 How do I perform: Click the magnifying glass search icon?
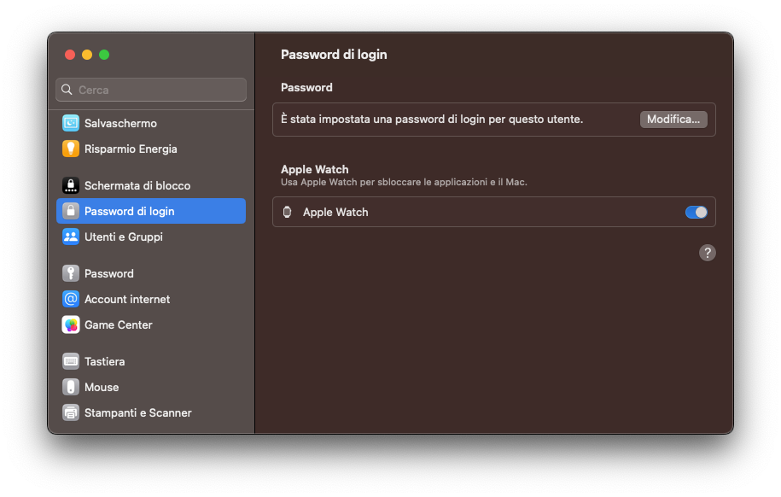pos(67,90)
